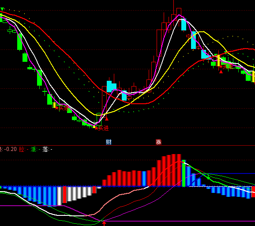Select the topmost red candle at price peak
Image resolution: width=255 pixels, height=226 pixels.
179,12
